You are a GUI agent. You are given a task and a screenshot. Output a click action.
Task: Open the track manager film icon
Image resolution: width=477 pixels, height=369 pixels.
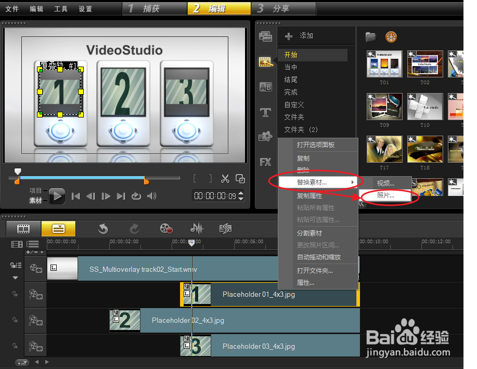(17, 244)
